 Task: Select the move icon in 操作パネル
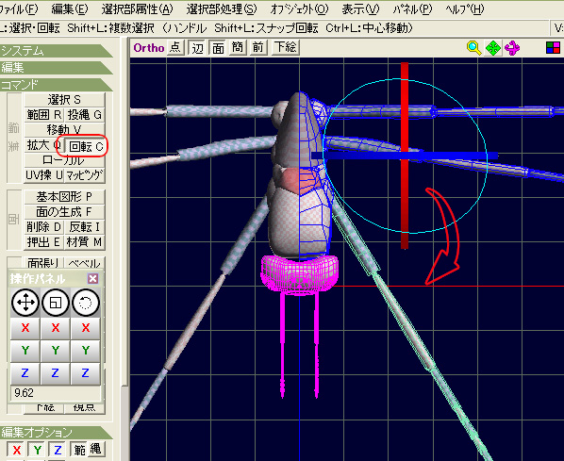pos(25,303)
